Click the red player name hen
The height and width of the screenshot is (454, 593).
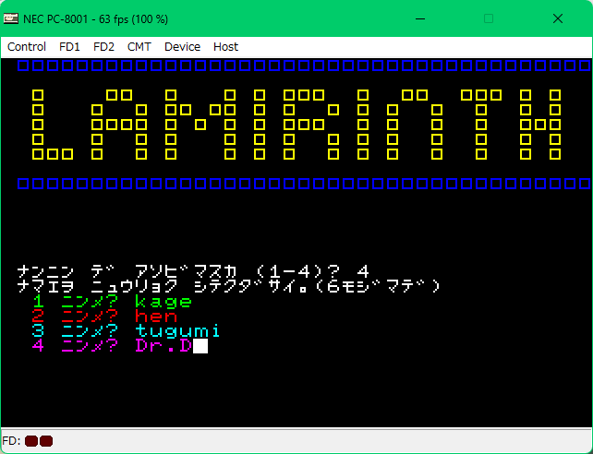click(156, 317)
